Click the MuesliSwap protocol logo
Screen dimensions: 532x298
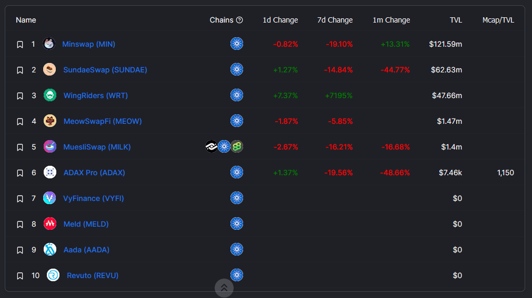(50, 146)
